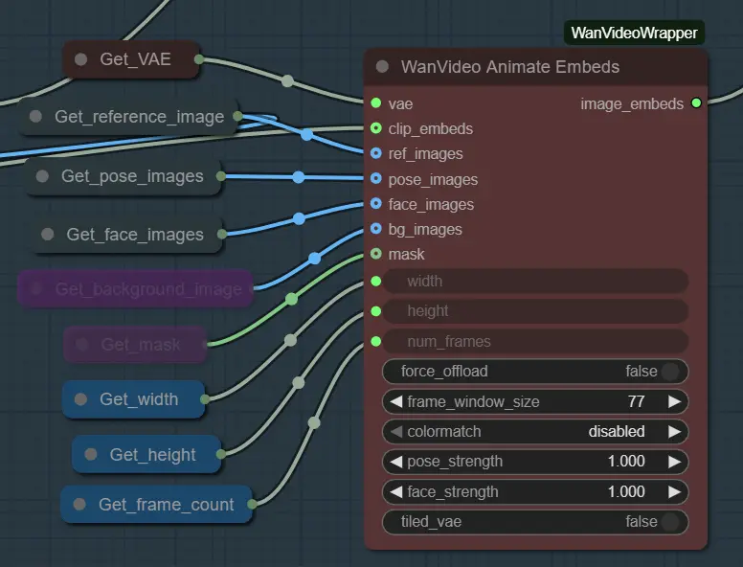Viewport: 743px width, 567px height.
Task: Select previous colormatch option with left arrow
Action: 395,432
